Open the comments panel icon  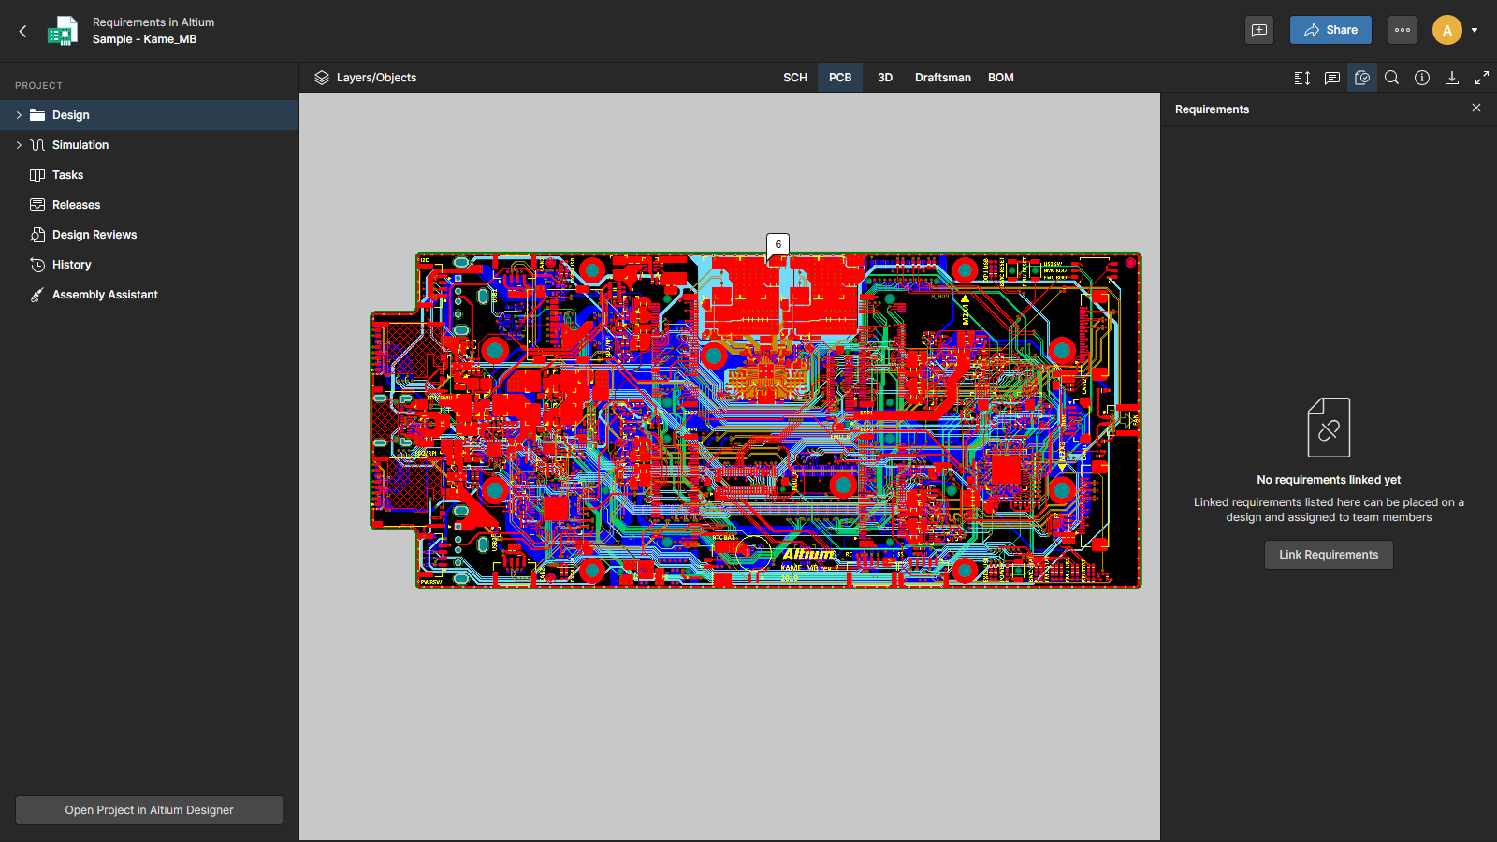coord(1331,78)
